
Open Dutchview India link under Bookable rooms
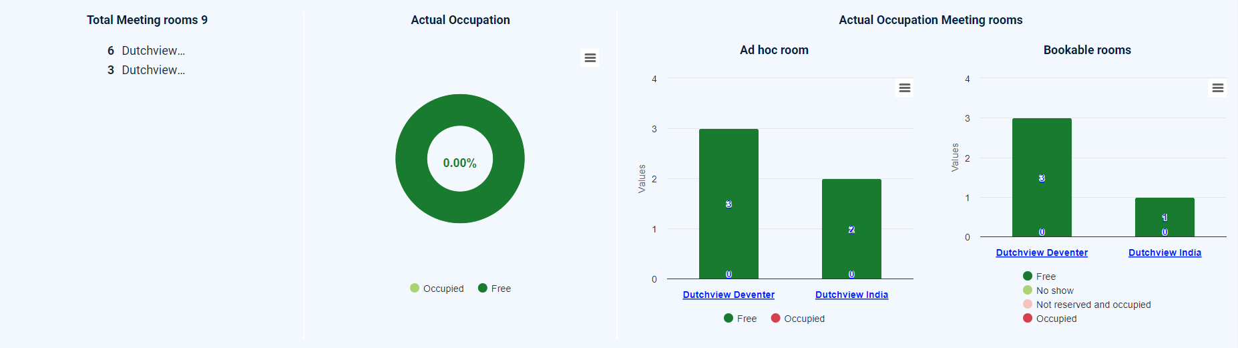click(1165, 252)
